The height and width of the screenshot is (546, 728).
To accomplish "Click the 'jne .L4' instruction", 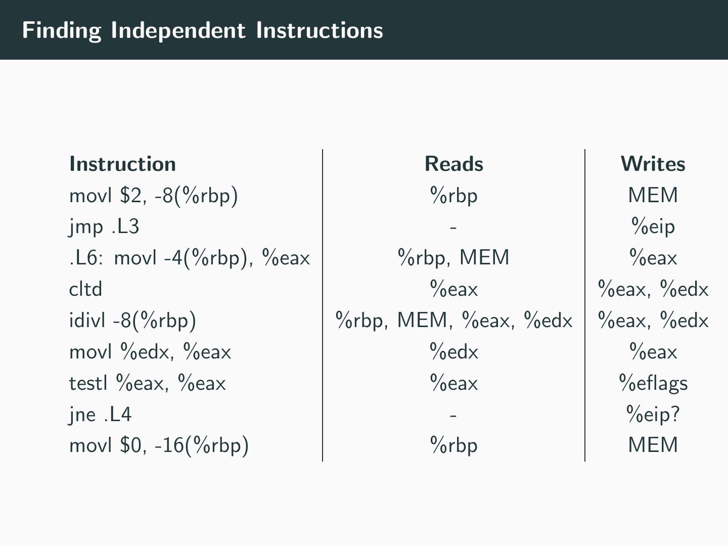I will click(x=100, y=415).
